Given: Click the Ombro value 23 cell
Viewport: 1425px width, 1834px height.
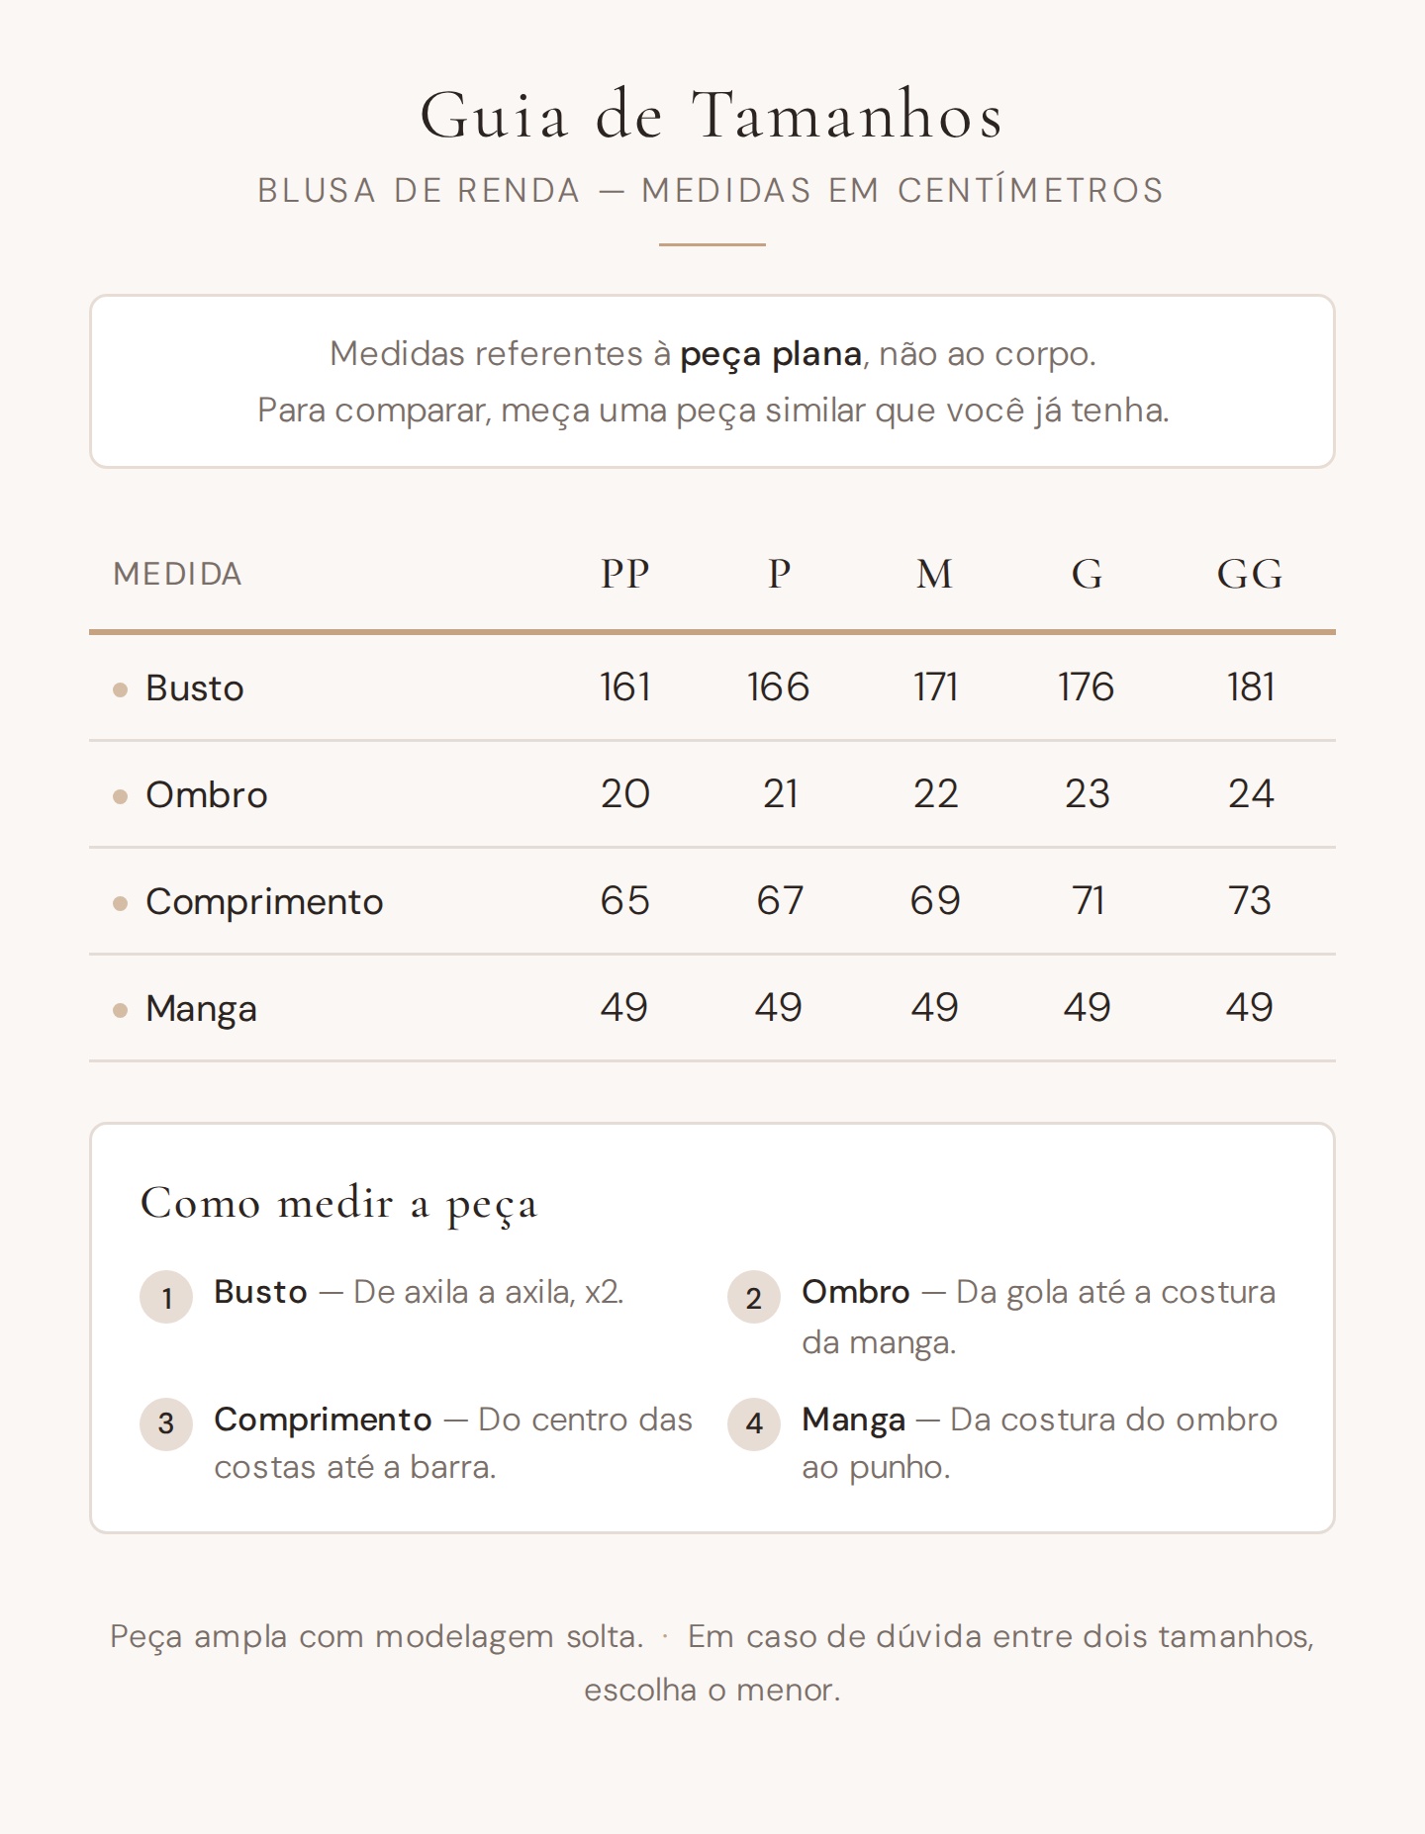Looking at the screenshot, I should click(1087, 794).
